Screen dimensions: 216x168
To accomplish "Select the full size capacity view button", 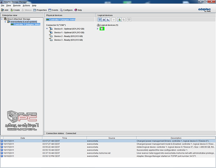I will [x=104, y=20].
